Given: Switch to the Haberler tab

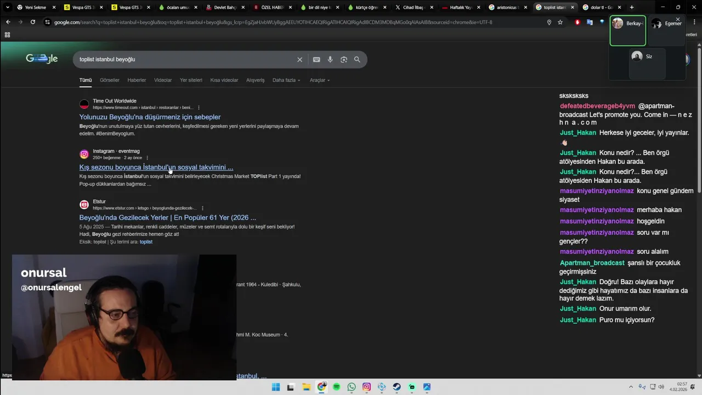Looking at the screenshot, I should tap(137, 80).
